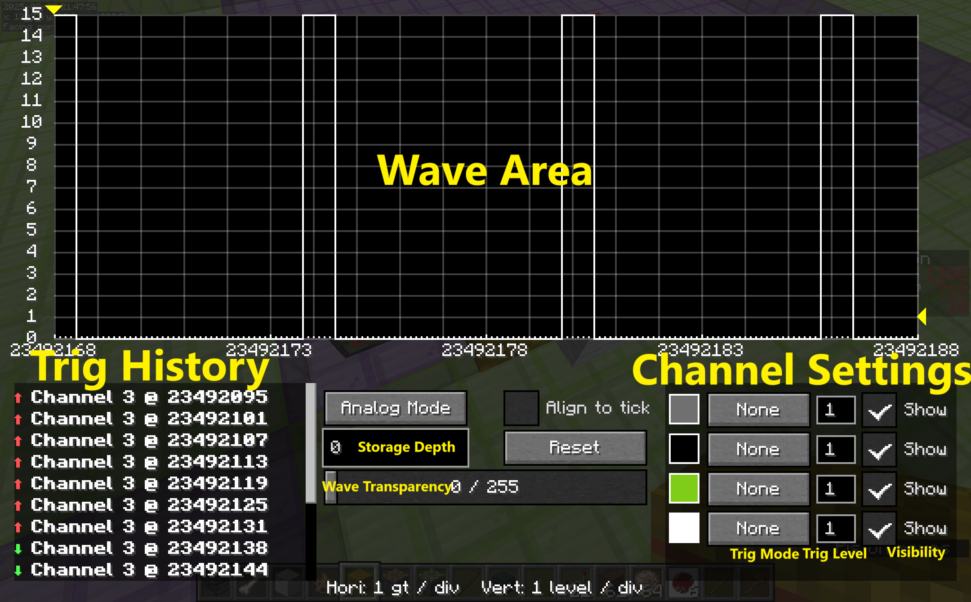Toggle Show checkbox for black channel

879,449
